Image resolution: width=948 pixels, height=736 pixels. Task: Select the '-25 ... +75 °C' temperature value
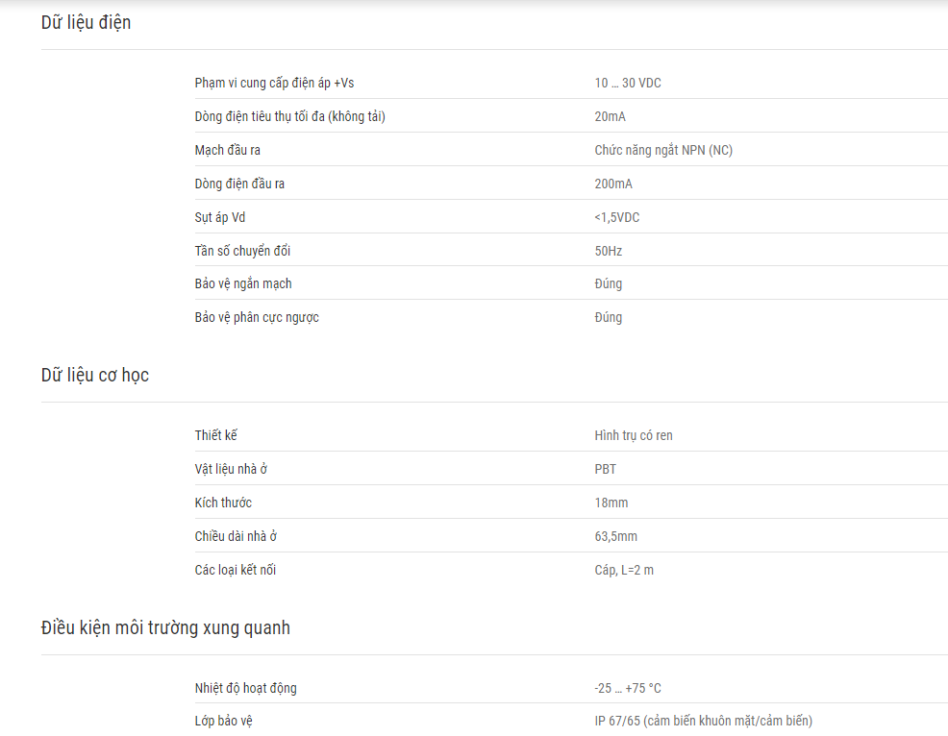click(x=628, y=688)
